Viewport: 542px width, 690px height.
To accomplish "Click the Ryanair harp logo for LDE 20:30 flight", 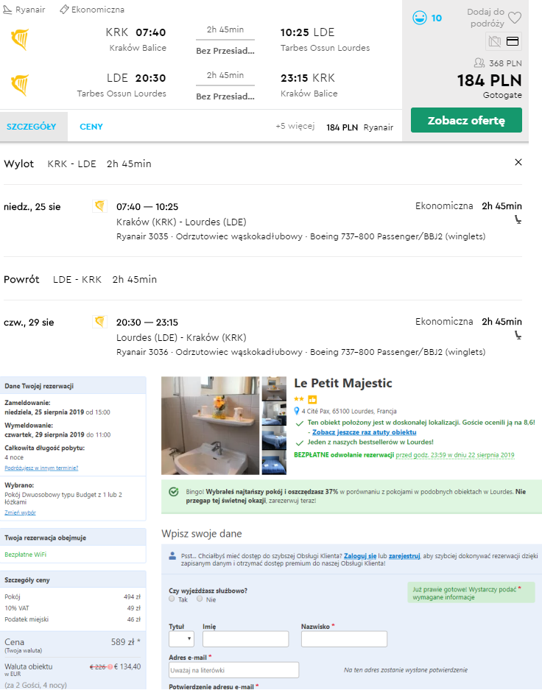I will coord(20,85).
